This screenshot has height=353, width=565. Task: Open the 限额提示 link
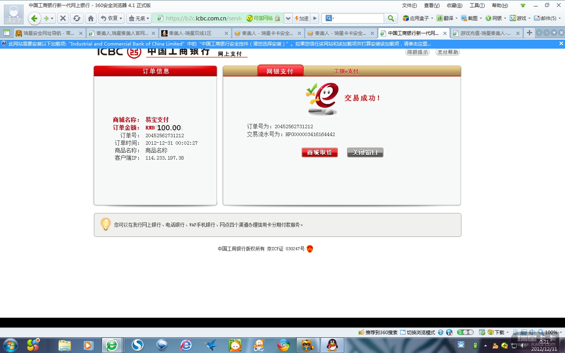417,52
